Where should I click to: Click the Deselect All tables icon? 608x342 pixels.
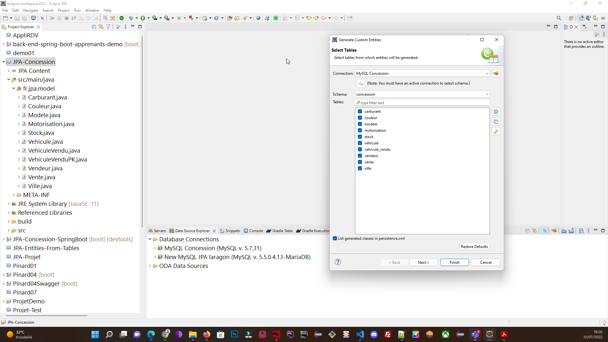point(496,122)
